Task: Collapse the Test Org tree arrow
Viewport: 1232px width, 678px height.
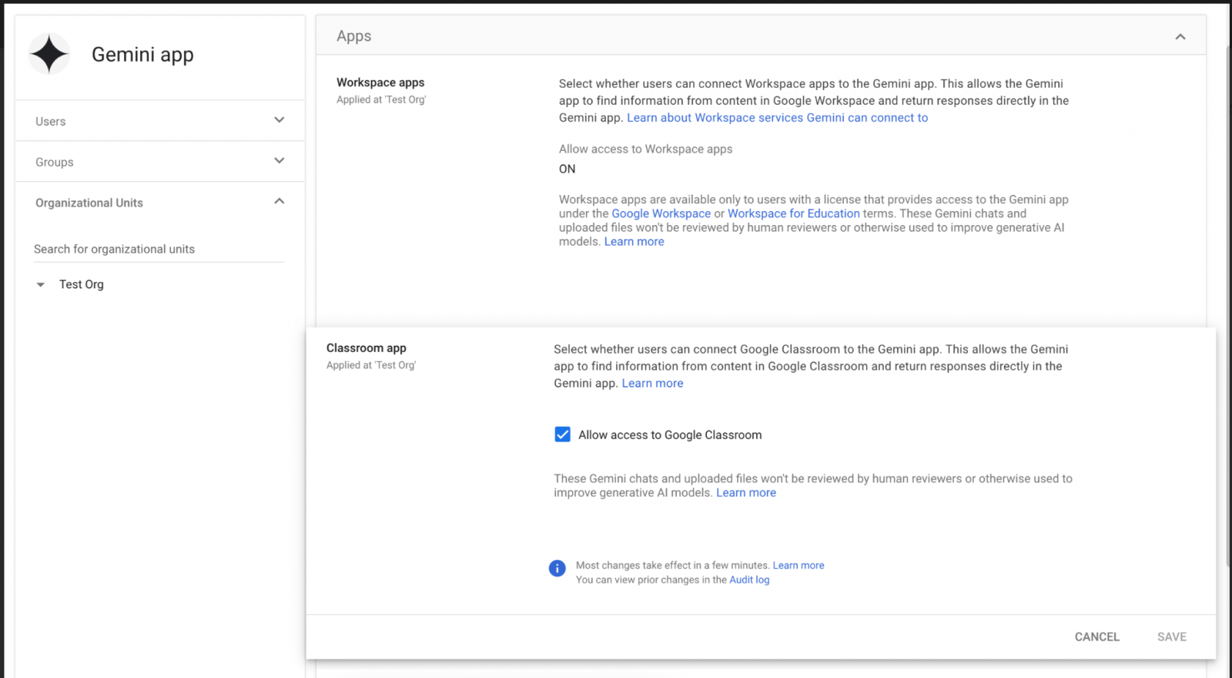Action: pyautogui.click(x=41, y=284)
